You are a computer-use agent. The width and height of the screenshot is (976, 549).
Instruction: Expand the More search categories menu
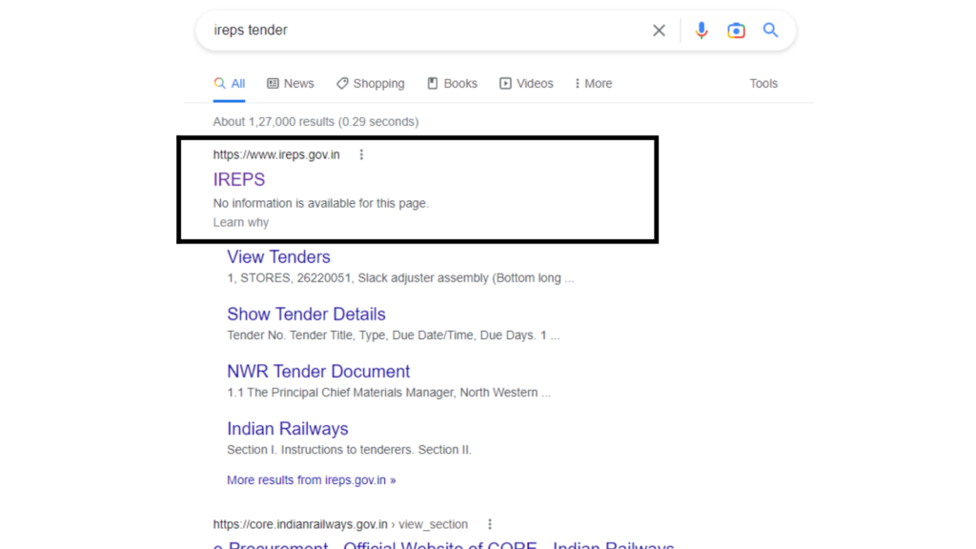click(593, 84)
